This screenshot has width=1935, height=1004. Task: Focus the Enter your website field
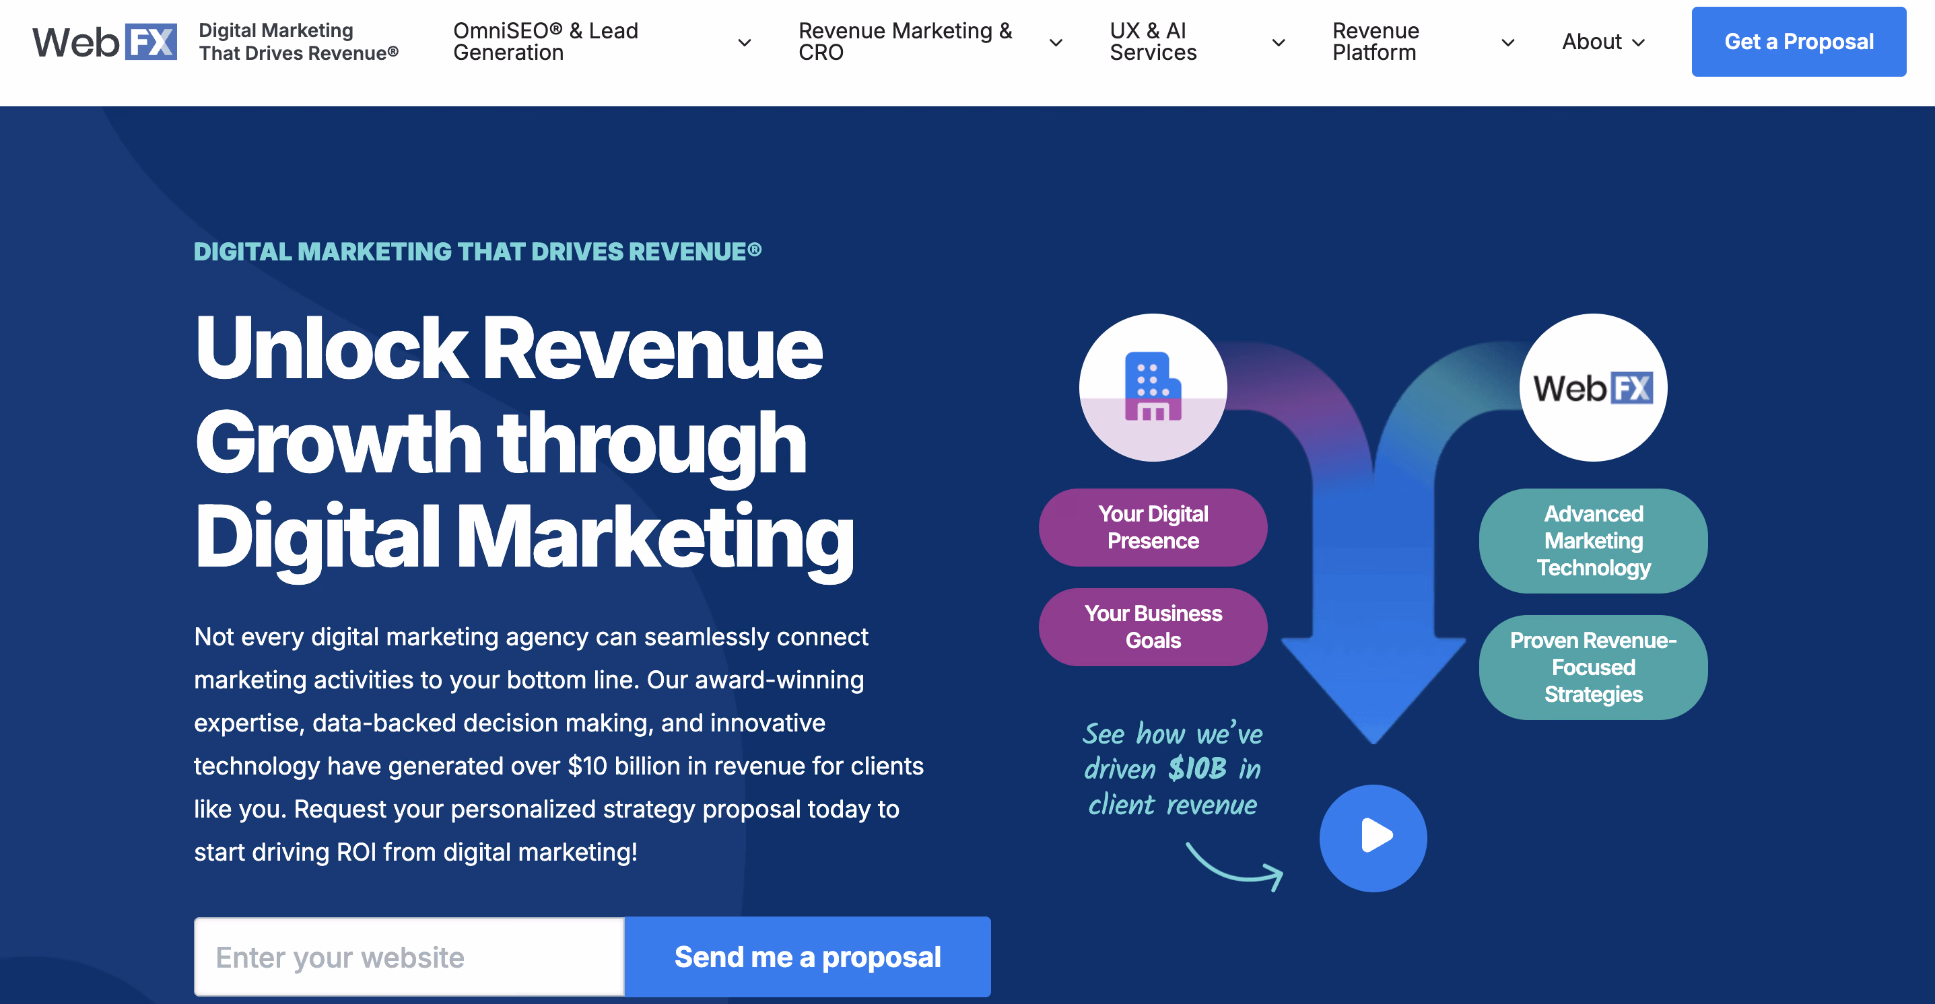409,956
